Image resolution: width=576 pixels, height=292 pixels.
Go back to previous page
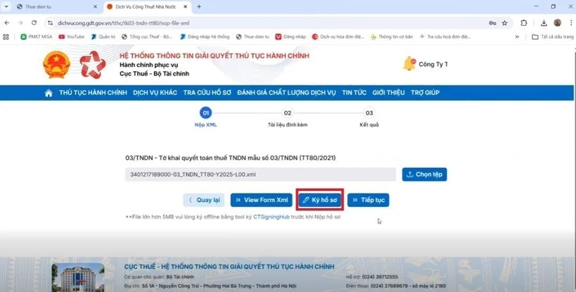click(x=7, y=22)
